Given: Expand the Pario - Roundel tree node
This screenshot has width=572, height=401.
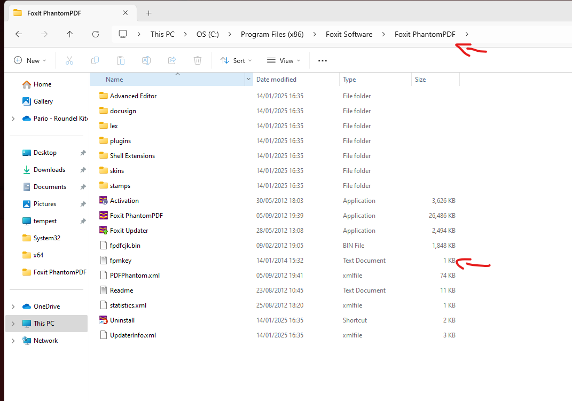Looking at the screenshot, I should [13, 119].
